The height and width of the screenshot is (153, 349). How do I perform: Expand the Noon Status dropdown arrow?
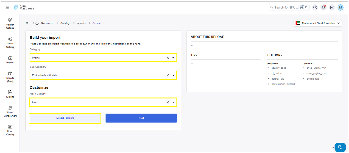173,102
